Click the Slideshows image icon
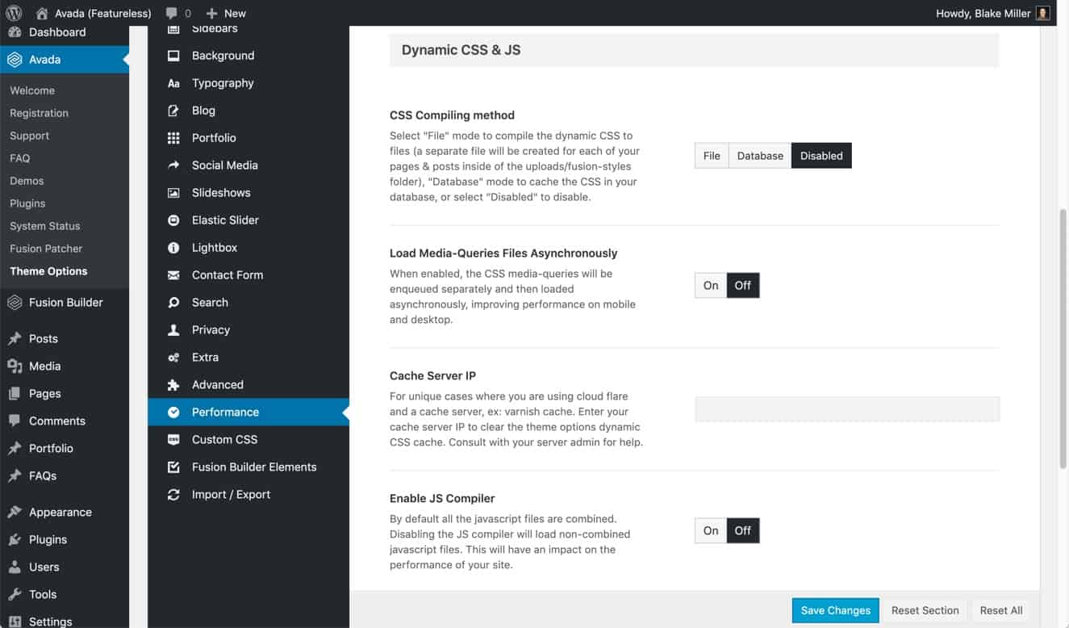 click(173, 193)
